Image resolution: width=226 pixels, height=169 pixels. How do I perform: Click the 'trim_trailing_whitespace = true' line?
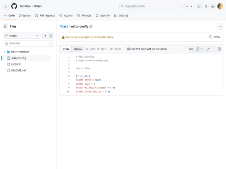(95, 88)
